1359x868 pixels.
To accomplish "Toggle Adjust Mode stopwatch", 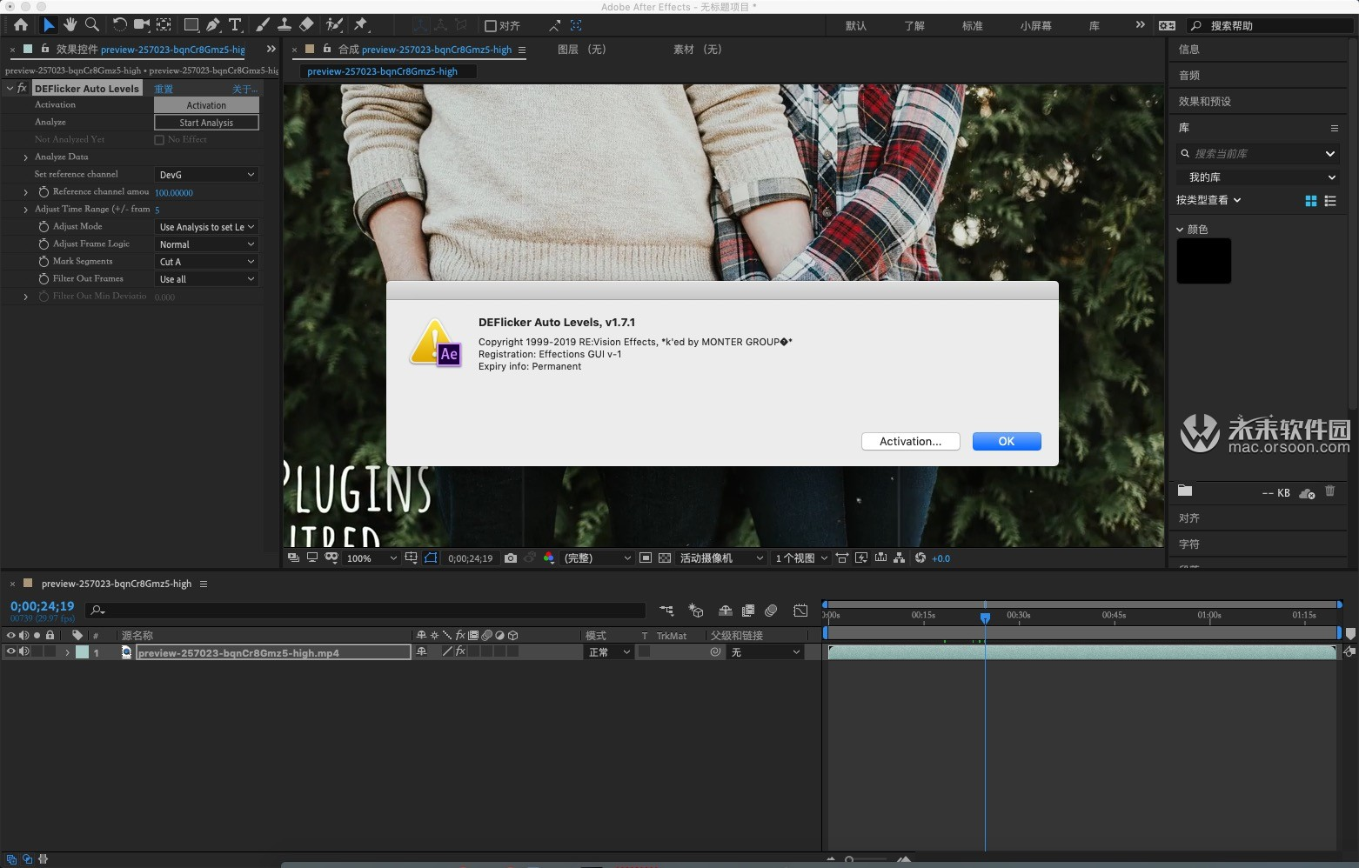I will [x=44, y=226].
